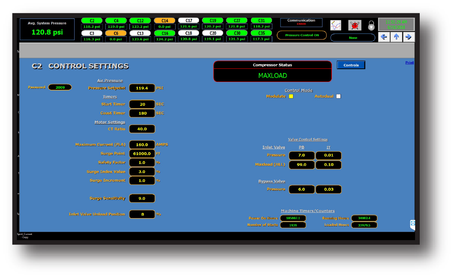Click the left arrow navigation icon

coord(384,37)
